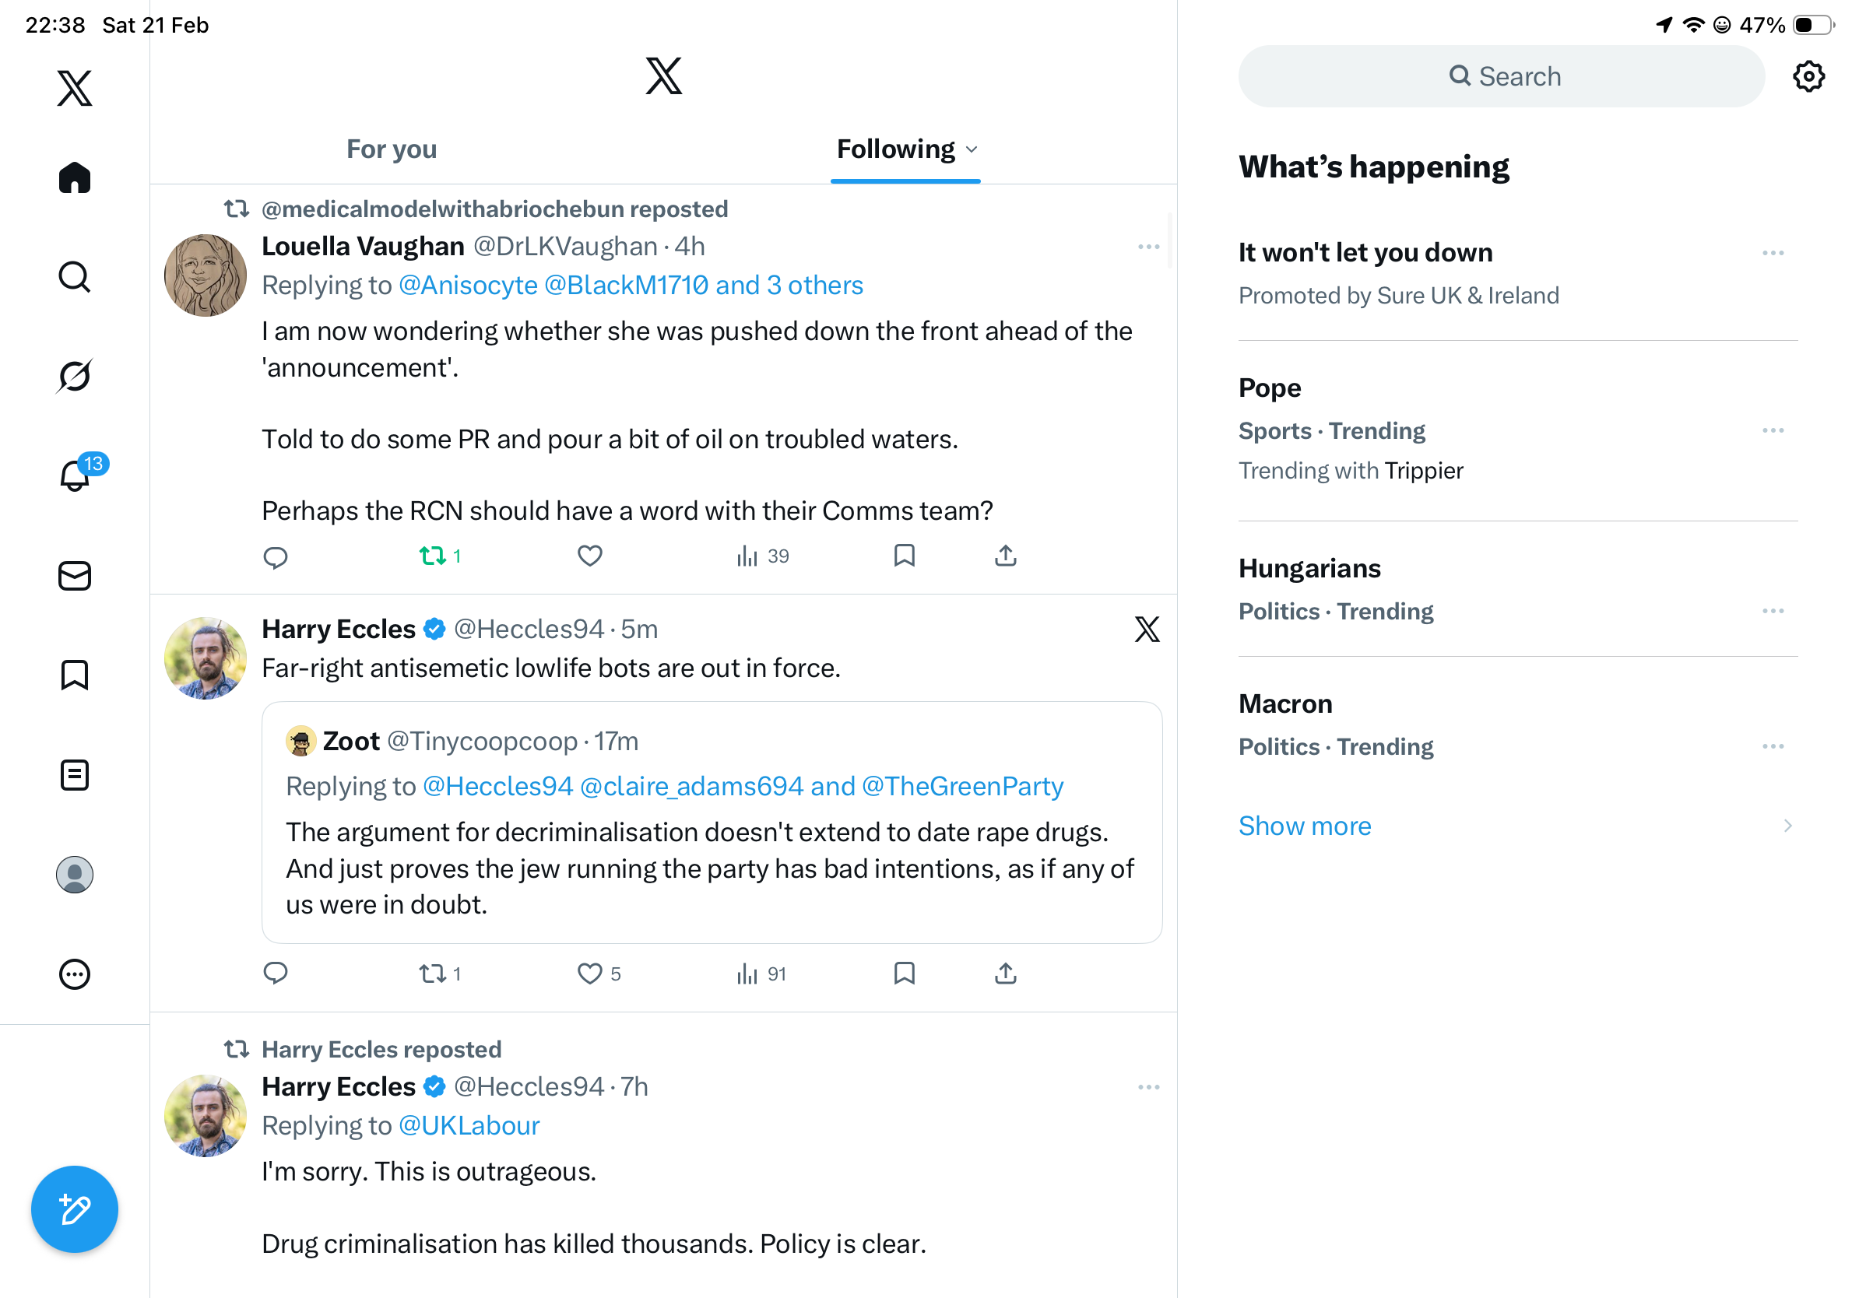1859x1298 pixels.
Task: Open the Grok icon in the sidebar
Action: point(75,377)
